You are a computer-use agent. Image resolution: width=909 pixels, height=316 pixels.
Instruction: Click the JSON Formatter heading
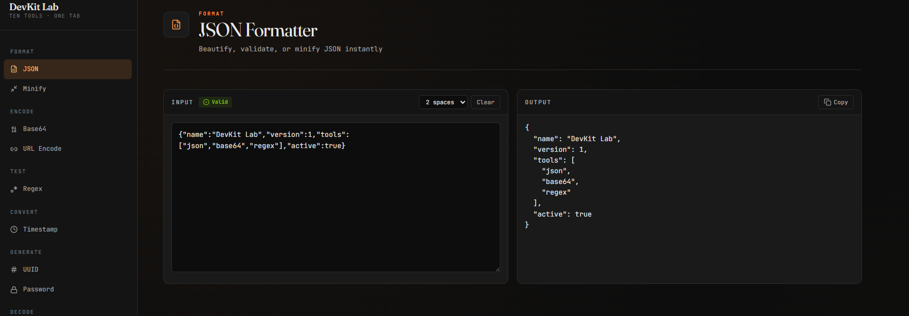pos(258,30)
